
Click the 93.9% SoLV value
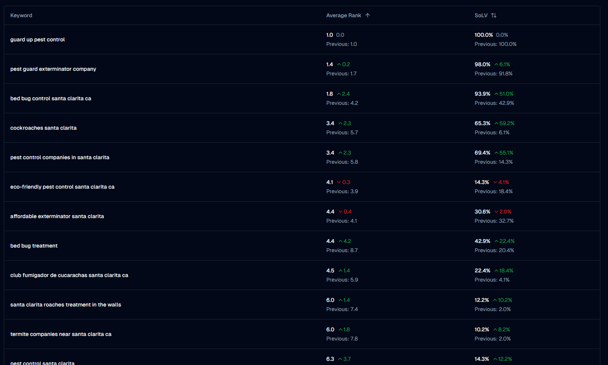482,94
